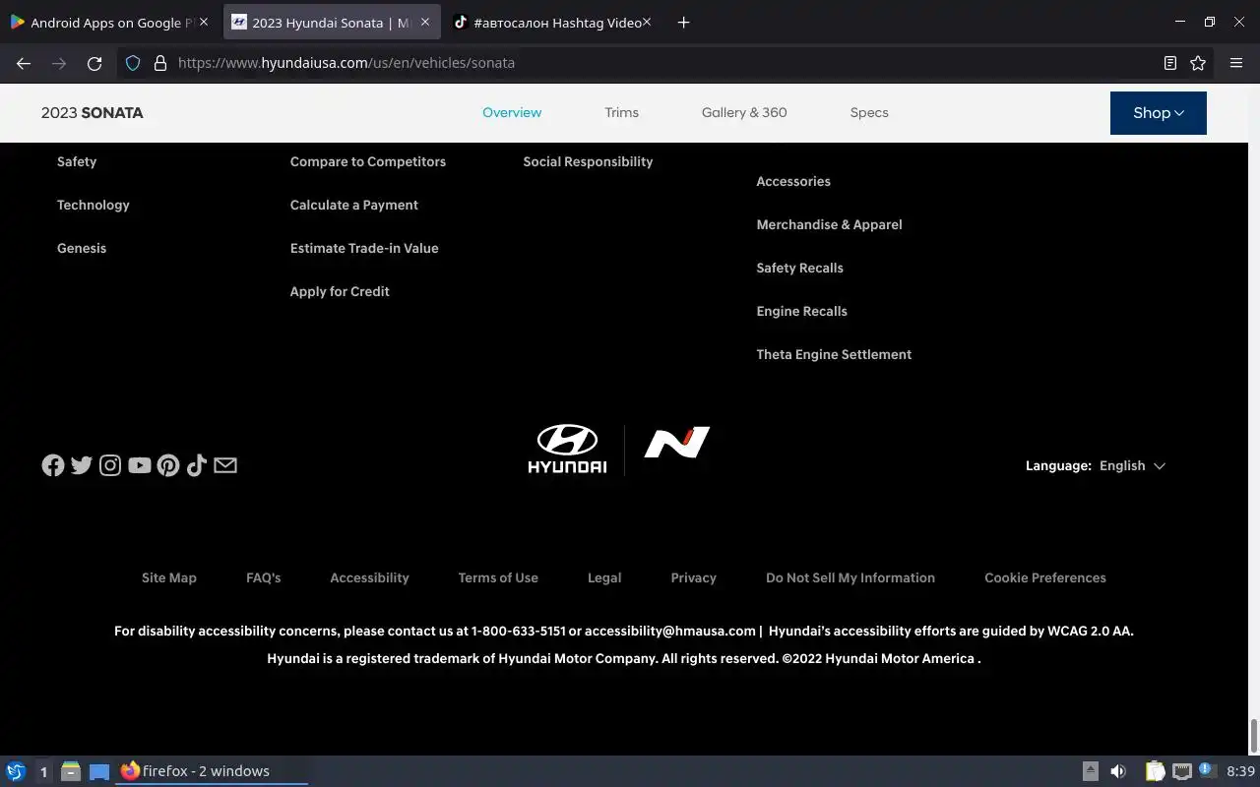Image resolution: width=1260 pixels, height=787 pixels.
Task: Open the Safety Recalls link
Action: (x=799, y=269)
